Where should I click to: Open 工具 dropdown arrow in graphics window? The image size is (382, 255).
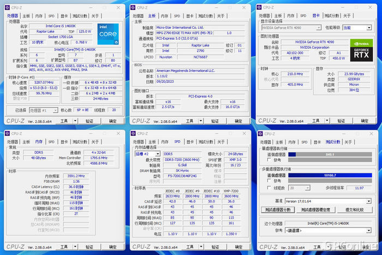tap(327, 120)
